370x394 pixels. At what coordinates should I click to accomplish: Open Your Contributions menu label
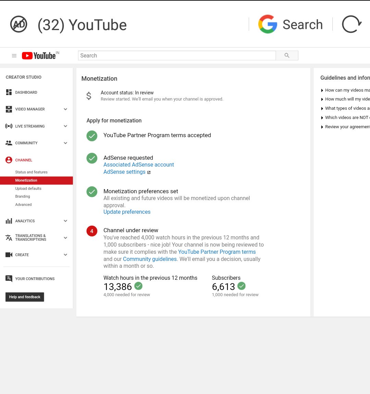click(x=35, y=279)
